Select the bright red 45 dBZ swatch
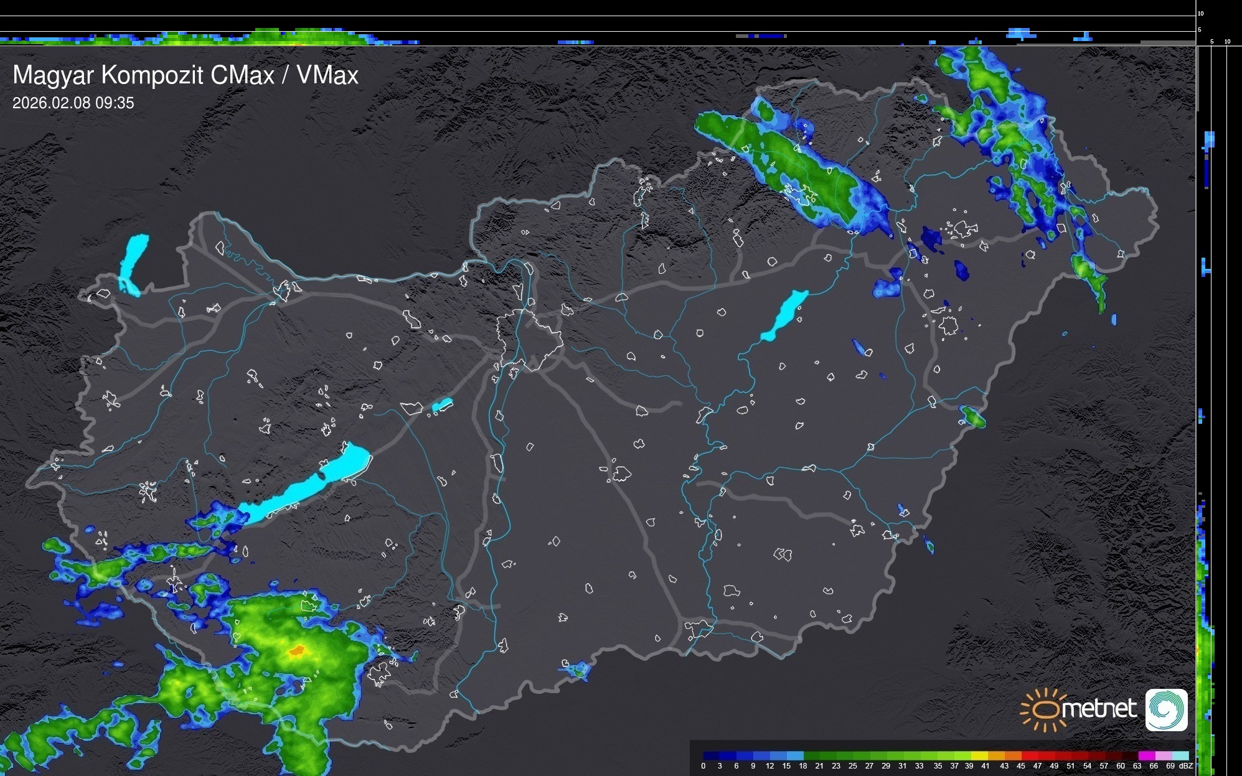Viewport: 1242px width, 776px height. 1029,756
